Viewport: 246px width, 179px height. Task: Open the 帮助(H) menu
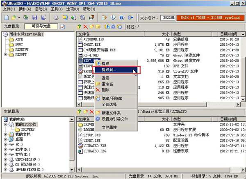click(x=89, y=9)
